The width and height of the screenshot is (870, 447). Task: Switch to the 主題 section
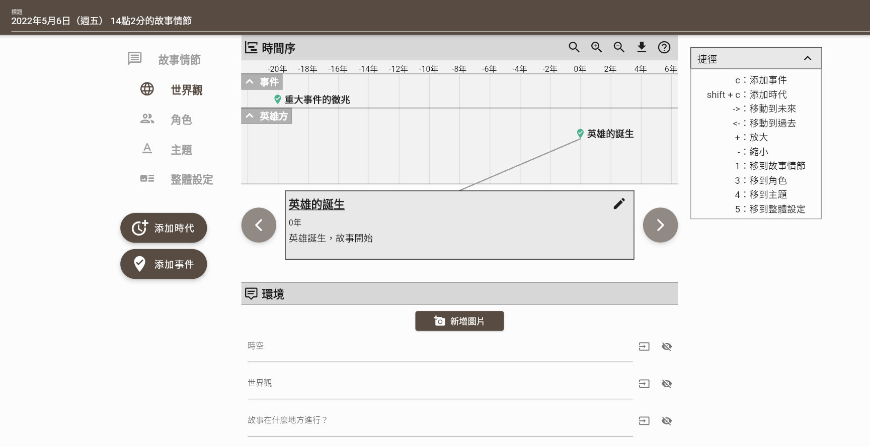point(181,150)
